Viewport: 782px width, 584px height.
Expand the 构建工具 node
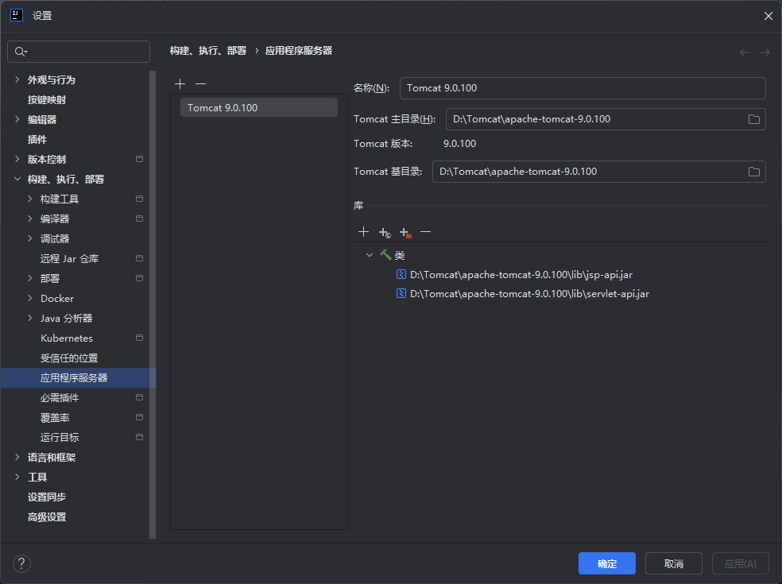click(30, 199)
